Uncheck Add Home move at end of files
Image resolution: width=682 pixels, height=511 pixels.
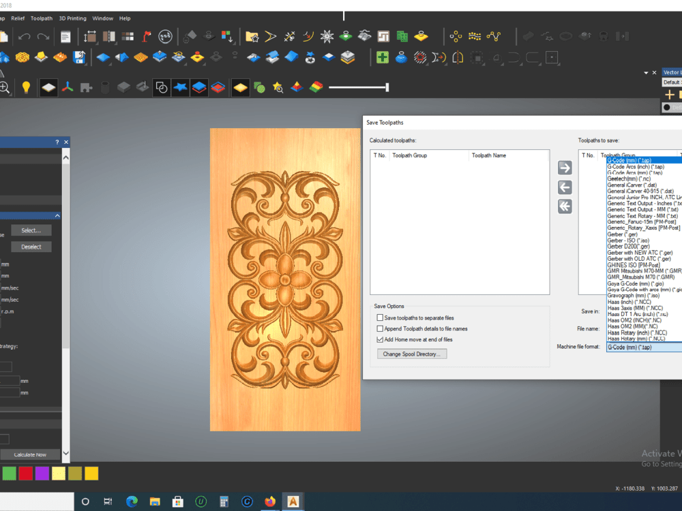tap(380, 340)
